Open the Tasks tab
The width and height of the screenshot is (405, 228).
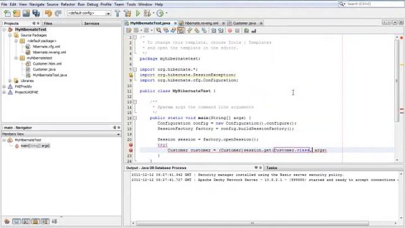pyautogui.click(x=271, y=168)
